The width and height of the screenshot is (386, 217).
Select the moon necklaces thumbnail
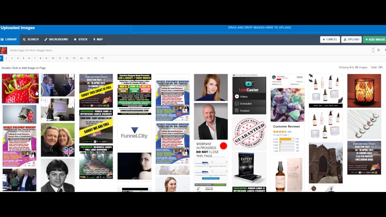(364, 124)
